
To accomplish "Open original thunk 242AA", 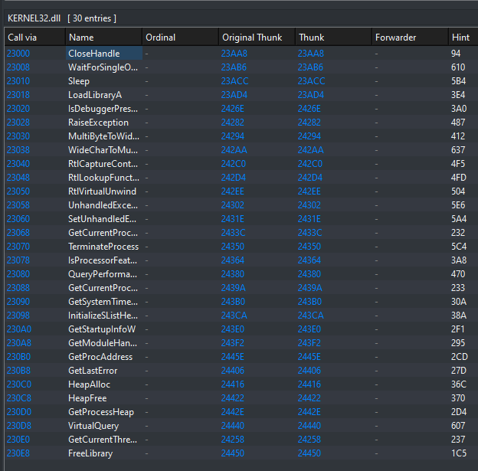I will [234, 150].
